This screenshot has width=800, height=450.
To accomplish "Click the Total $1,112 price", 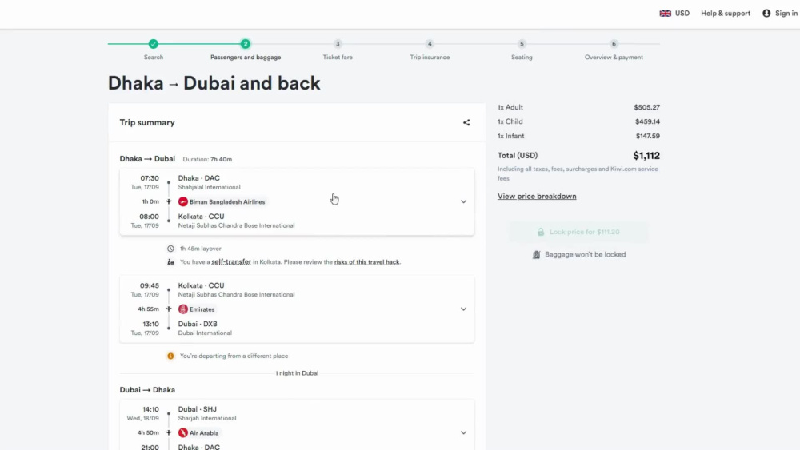I will click(646, 155).
